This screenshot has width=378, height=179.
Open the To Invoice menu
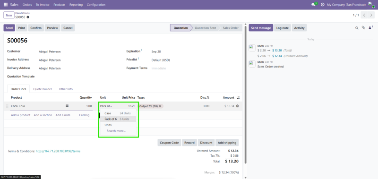point(43,5)
